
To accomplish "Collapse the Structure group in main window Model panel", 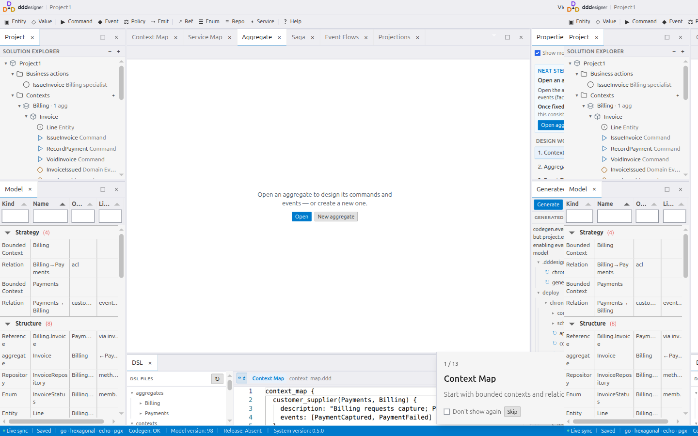I will (x=8, y=324).
